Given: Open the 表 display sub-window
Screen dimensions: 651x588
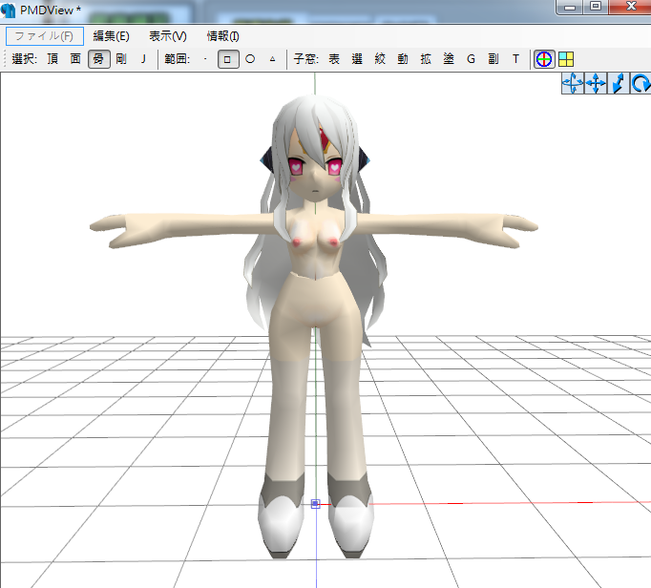Looking at the screenshot, I should tap(334, 59).
